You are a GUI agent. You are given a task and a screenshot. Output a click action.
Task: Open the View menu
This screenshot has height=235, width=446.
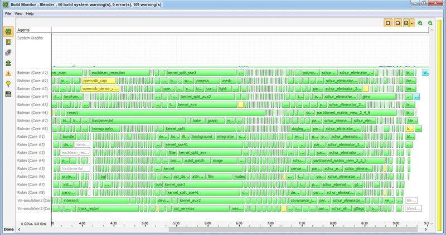(x=19, y=13)
